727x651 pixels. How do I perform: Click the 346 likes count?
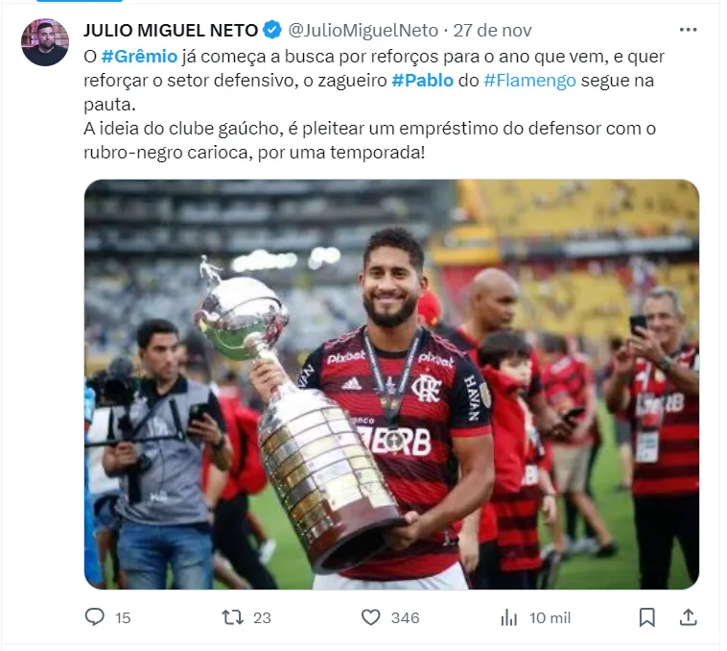[x=406, y=618]
